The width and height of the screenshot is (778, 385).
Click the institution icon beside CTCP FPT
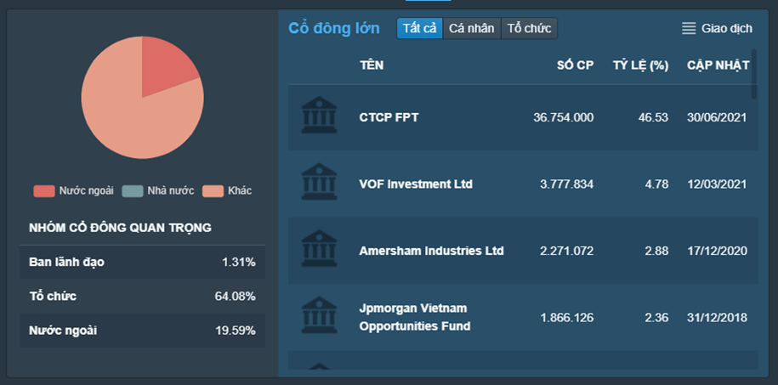pyautogui.click(x=319, y=116)
